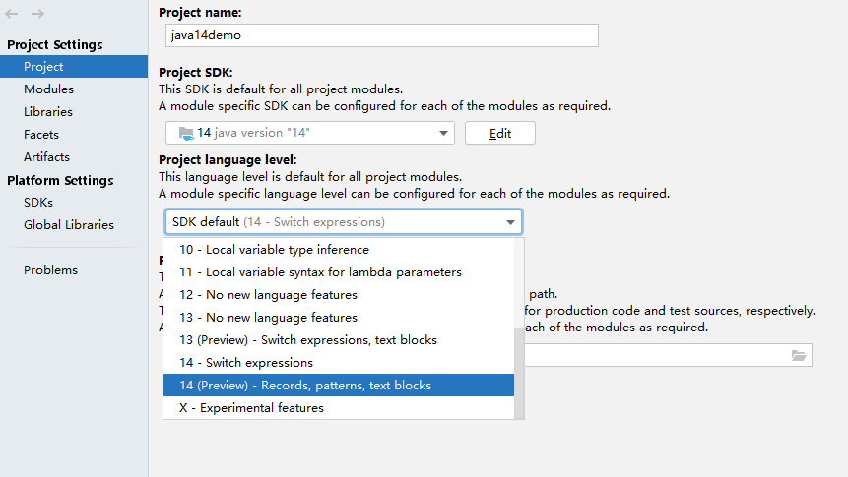Open Artifacts settings

pyautogui.click(x=46, y=157)
